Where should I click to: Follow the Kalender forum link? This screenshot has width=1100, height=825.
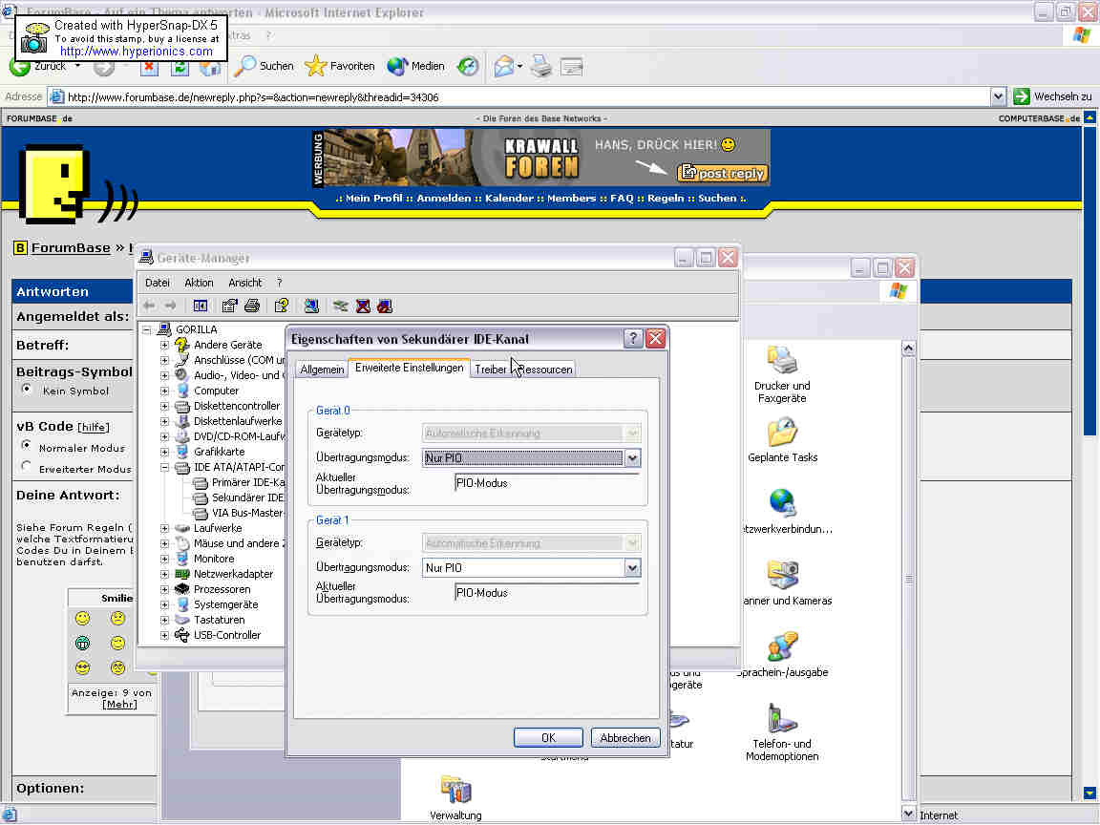509,199
